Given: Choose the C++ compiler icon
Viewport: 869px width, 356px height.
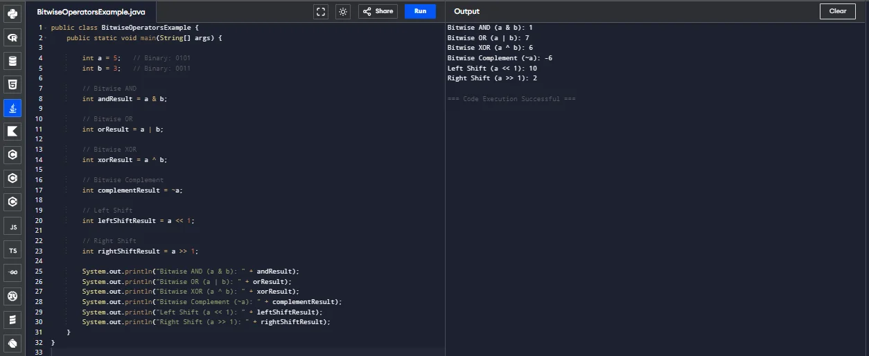Looking at the screenshot, I should [x=12, y=179].
